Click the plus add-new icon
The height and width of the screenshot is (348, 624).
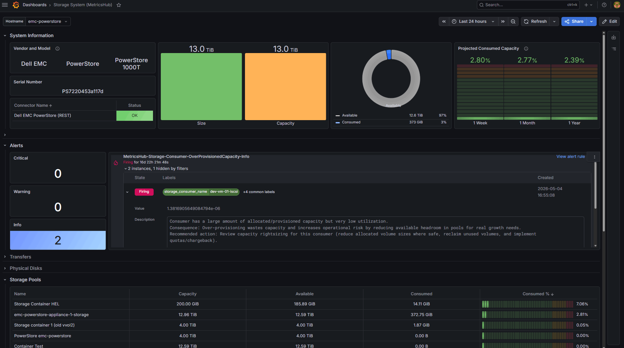pos(588,5)
